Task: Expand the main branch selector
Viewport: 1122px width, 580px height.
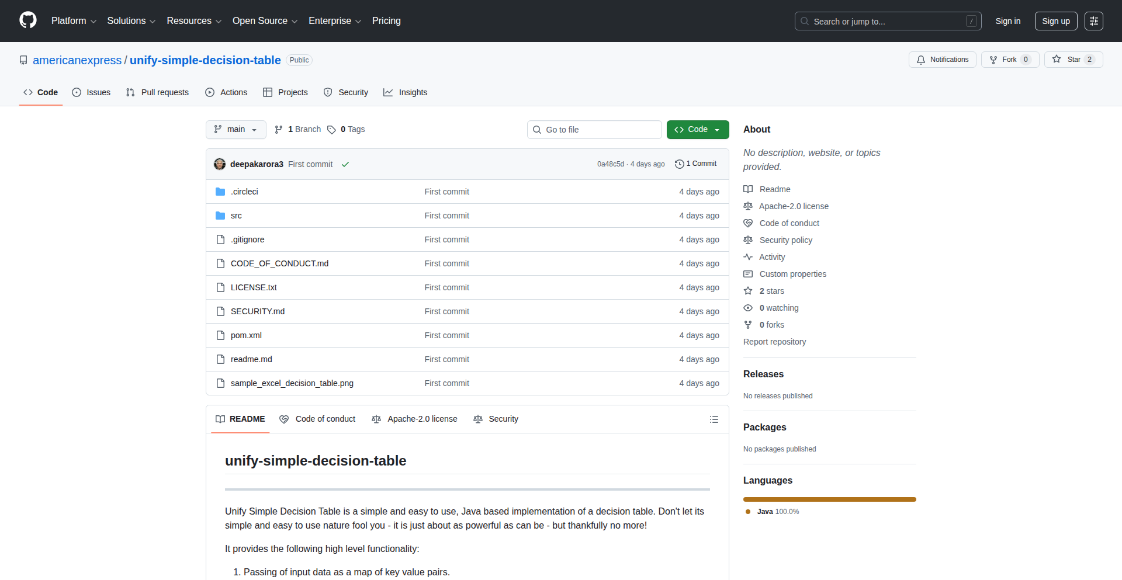Action: (x=236, y=129)
